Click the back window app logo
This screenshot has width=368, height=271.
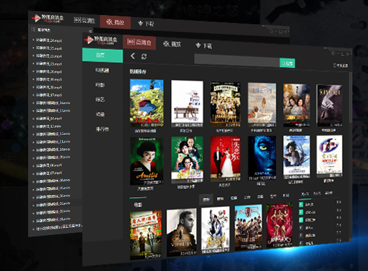[48, 18]
